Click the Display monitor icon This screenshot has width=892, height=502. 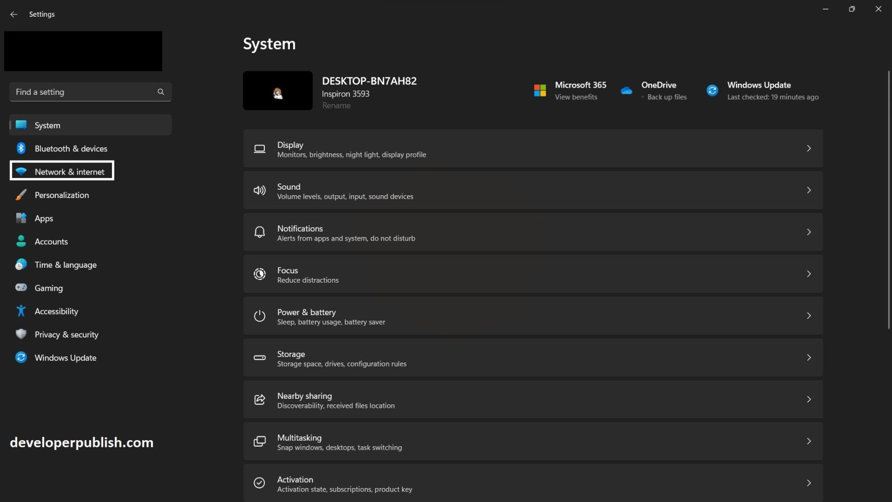point(260,149)
